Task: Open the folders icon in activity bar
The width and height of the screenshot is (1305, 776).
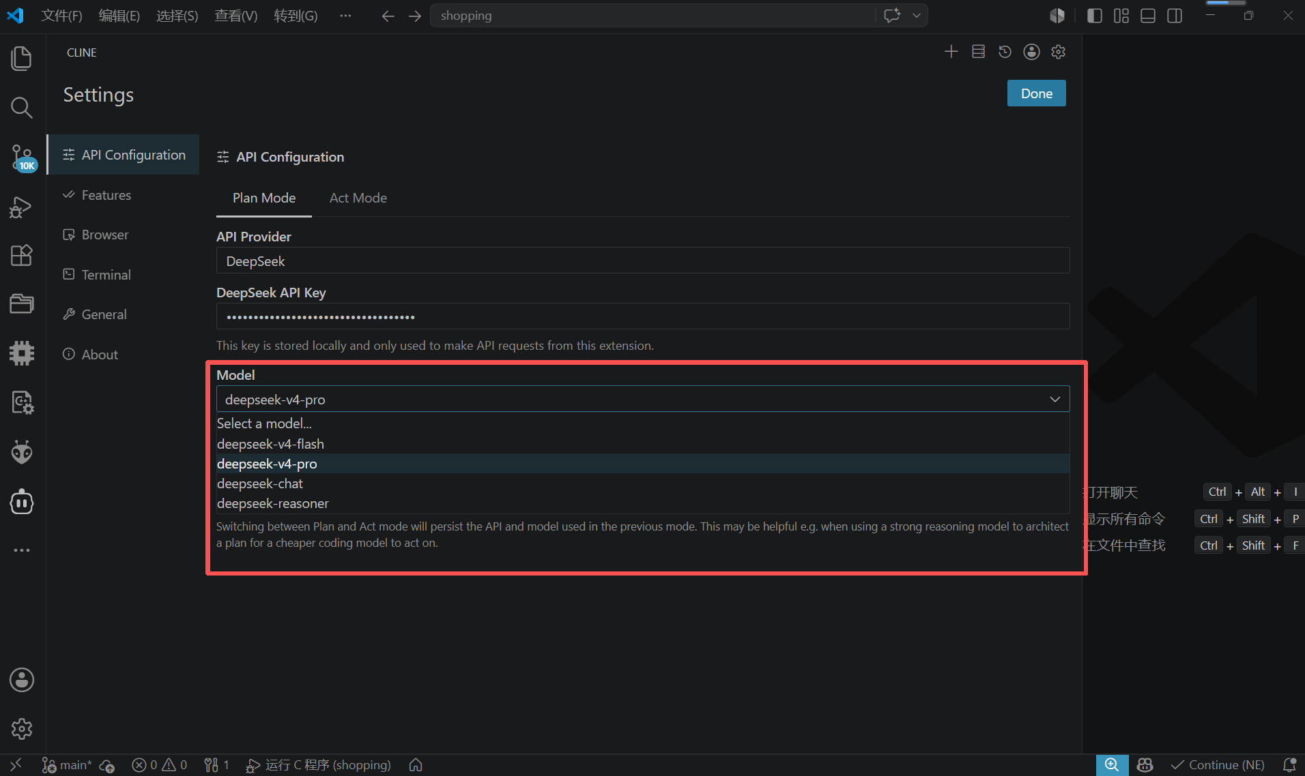Action: [x=22, y=304]
